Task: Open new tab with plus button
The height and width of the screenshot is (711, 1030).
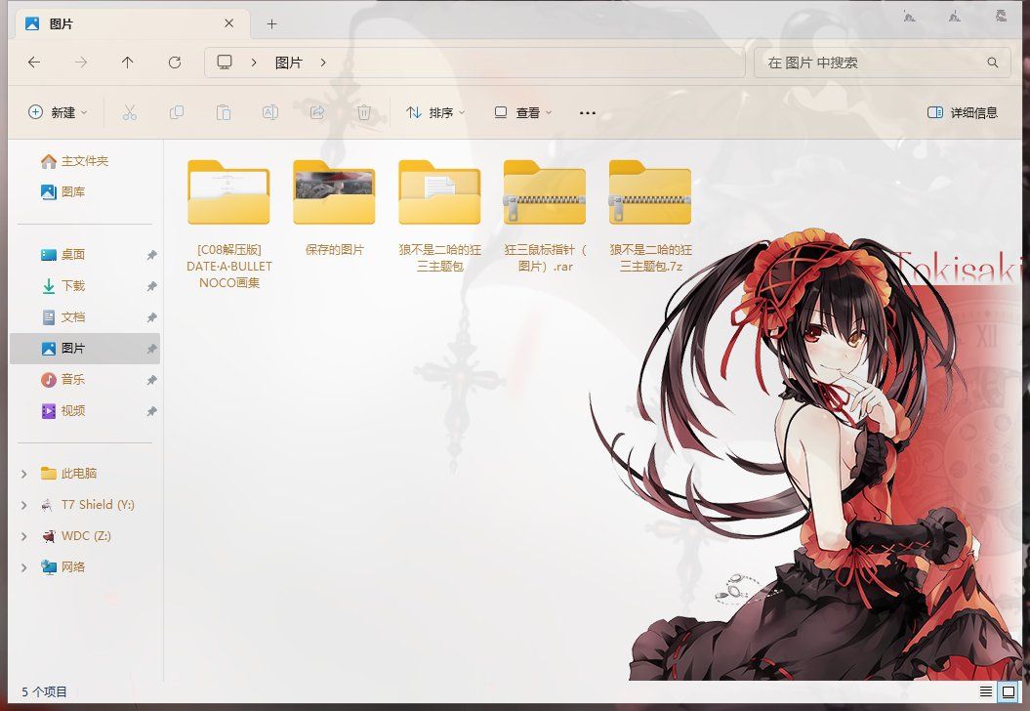Action: 272,24
